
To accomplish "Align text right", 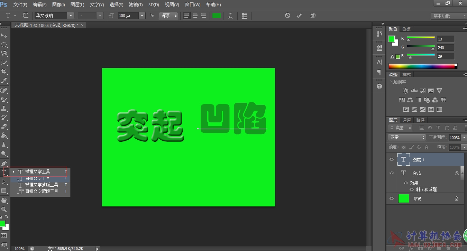I will [x=203, y=16].
